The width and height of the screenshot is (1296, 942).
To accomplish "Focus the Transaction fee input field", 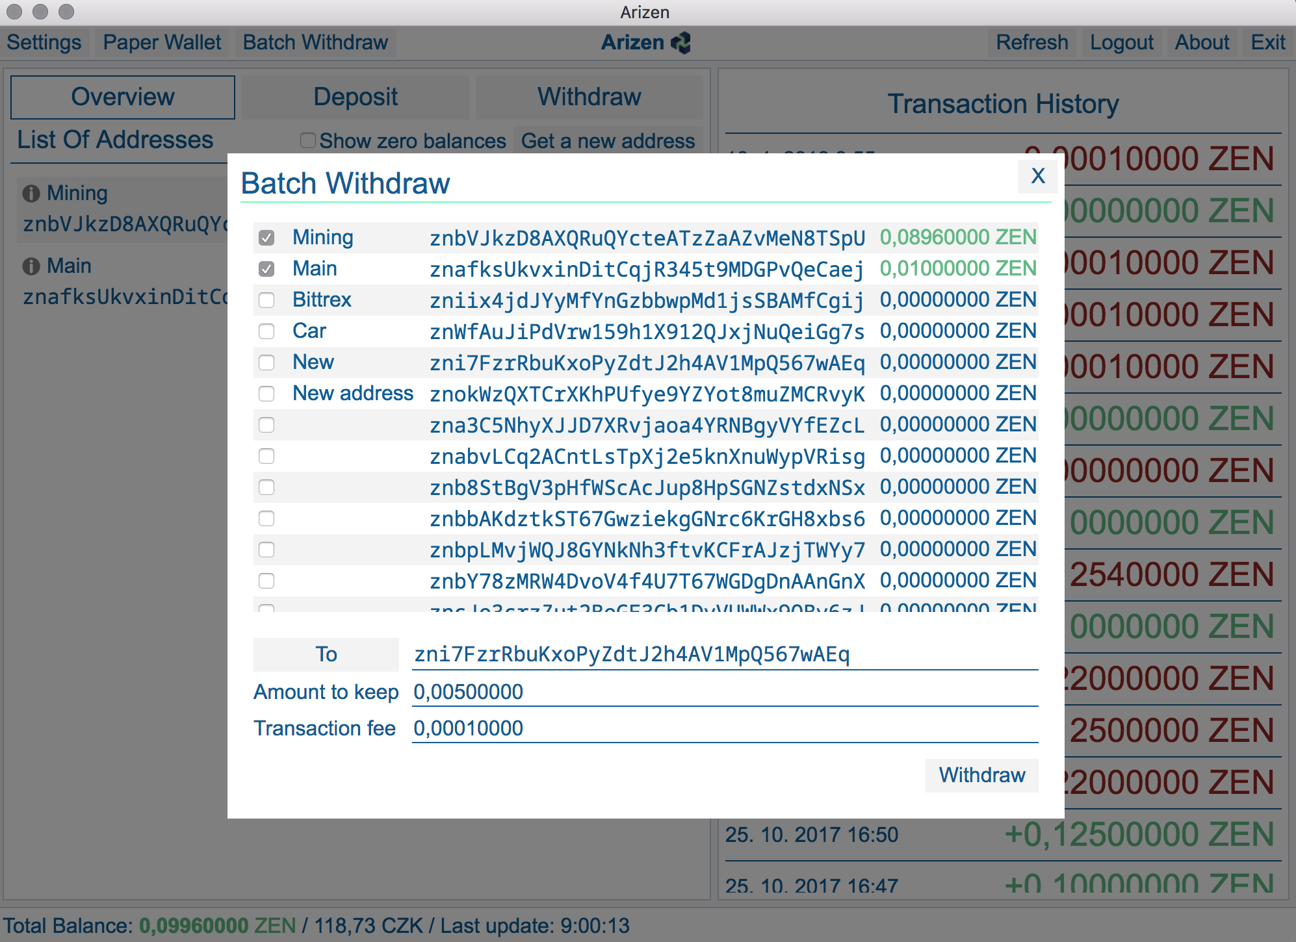I will [725, 728].
